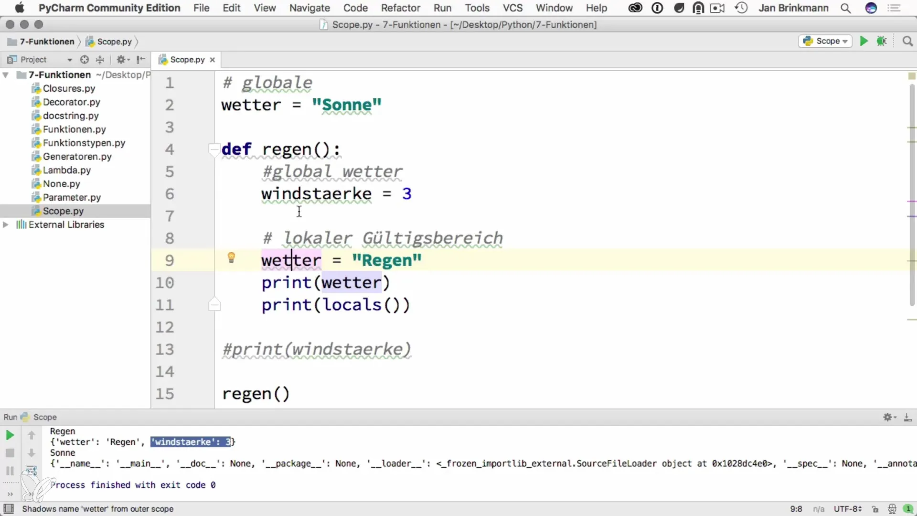Open Decorator.py in project tree
This screenshot has height=516, width=917.
[x=71, y=102]
